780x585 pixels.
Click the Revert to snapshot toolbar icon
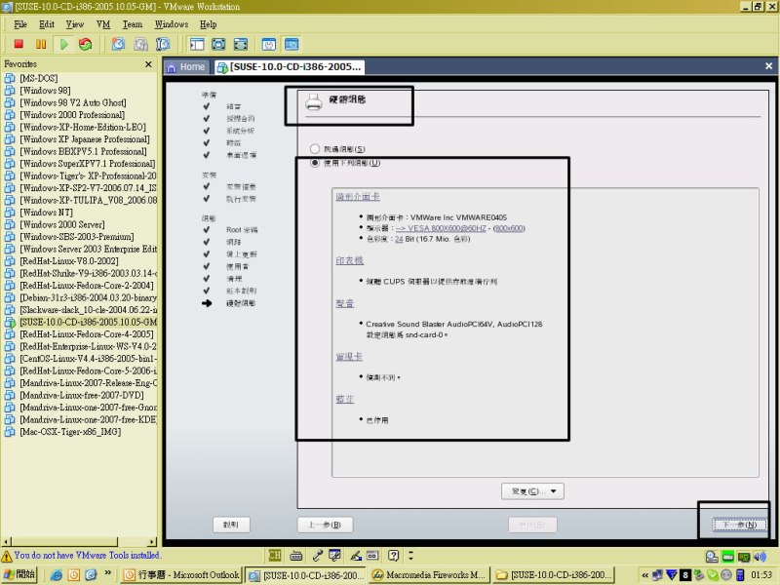tap(140, 44)
